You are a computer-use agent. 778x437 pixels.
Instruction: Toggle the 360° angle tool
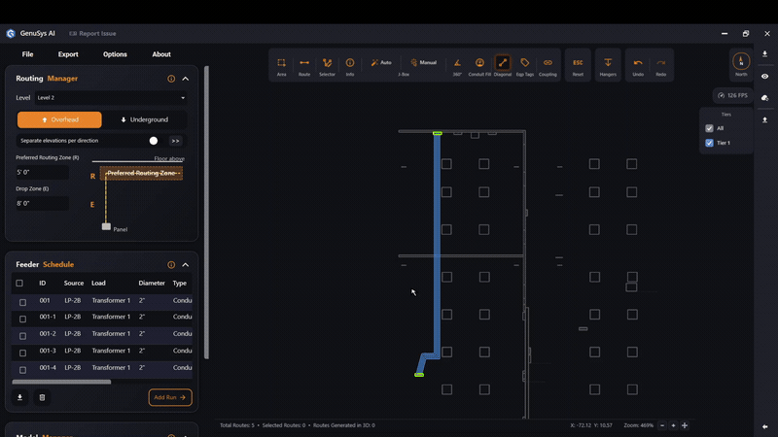coord(457,66)
